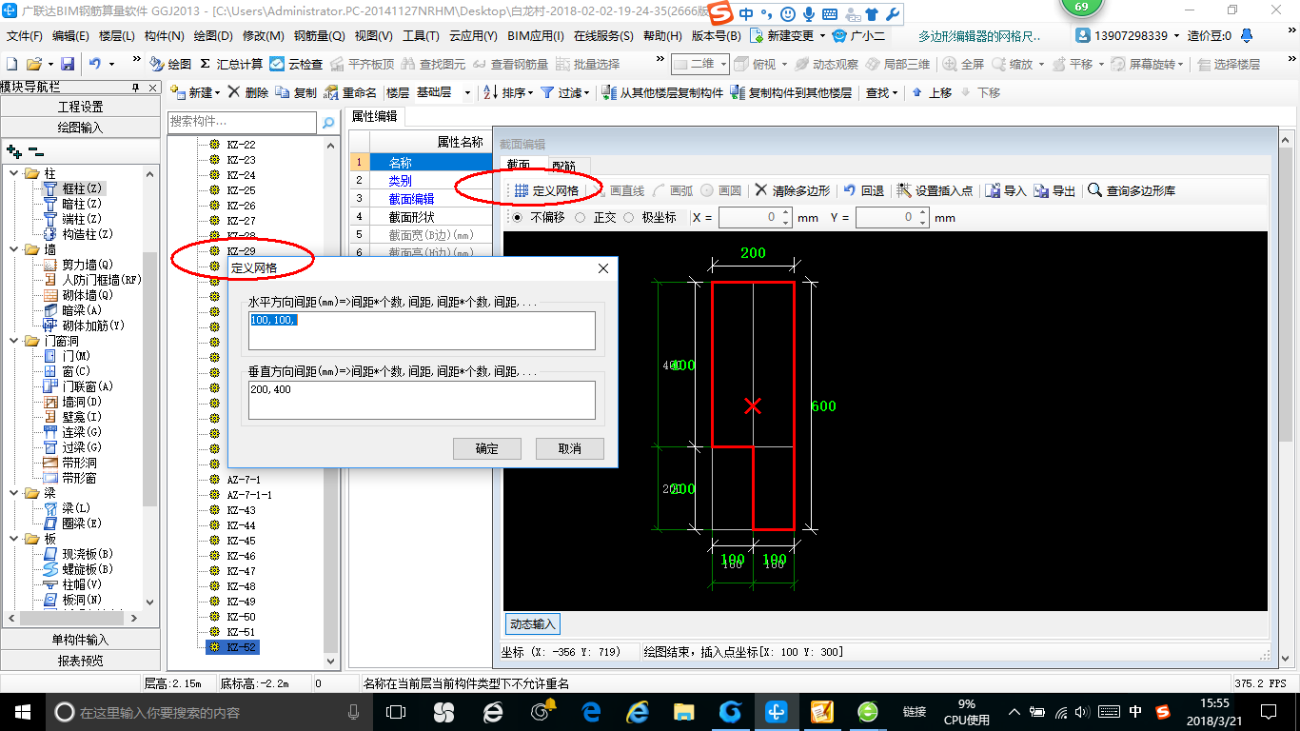Collapse the 梁 tree category
Image resolution: width=1300 pixels, height=731 pixels.
point(13,493)
